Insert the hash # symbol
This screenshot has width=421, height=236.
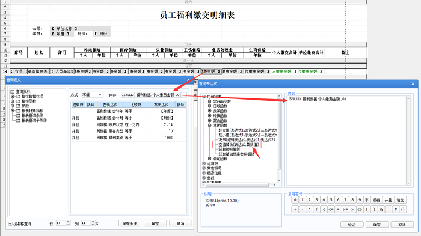pyautogui.click(x=396, y=210)
